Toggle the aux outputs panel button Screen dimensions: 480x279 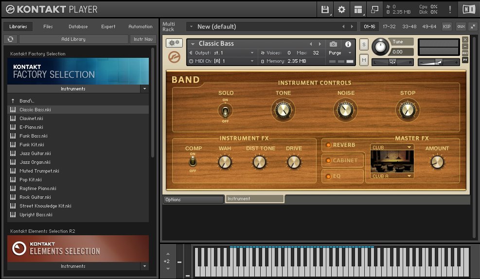tap(461, 27)
